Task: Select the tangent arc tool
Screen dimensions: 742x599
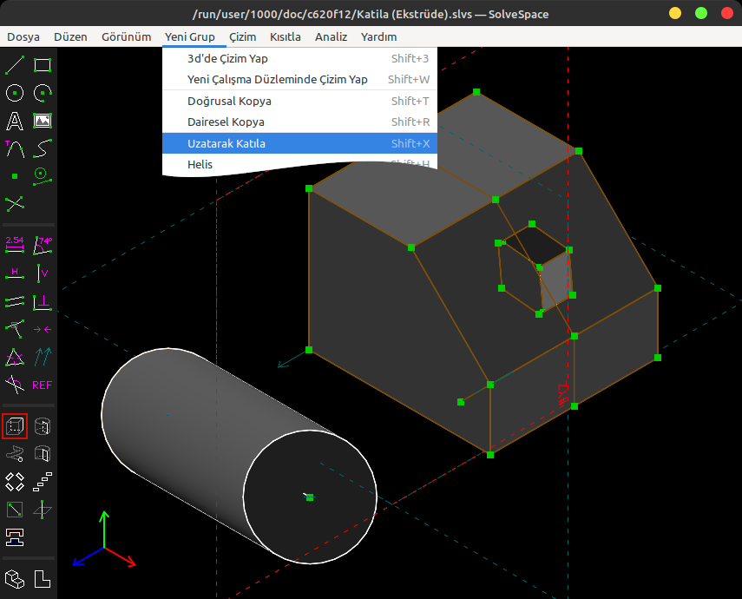Action: click(15, 148)
